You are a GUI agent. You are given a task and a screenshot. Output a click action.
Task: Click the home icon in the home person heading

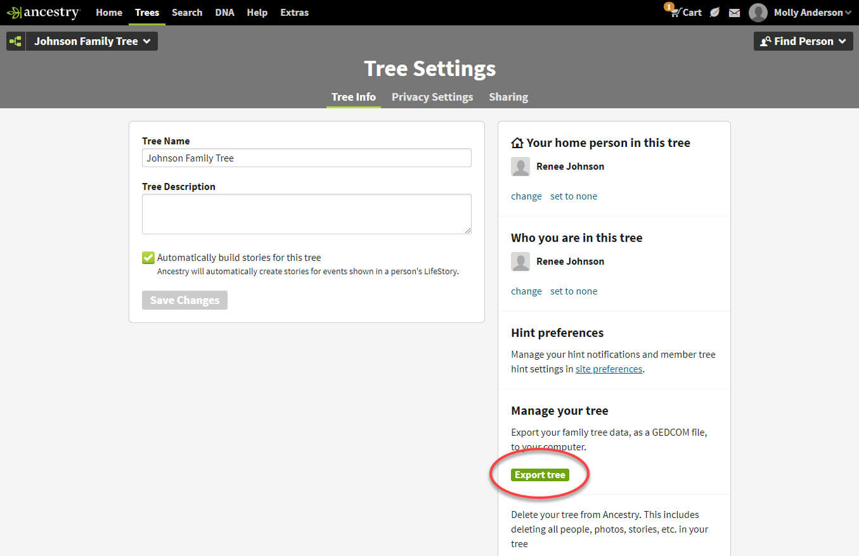[x=517, y=142]
